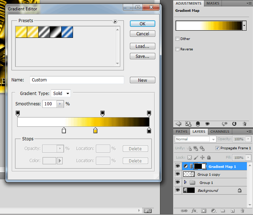Select the yellow color stop marker
Viewport: 253px width, 215px height.
point(95,131)
